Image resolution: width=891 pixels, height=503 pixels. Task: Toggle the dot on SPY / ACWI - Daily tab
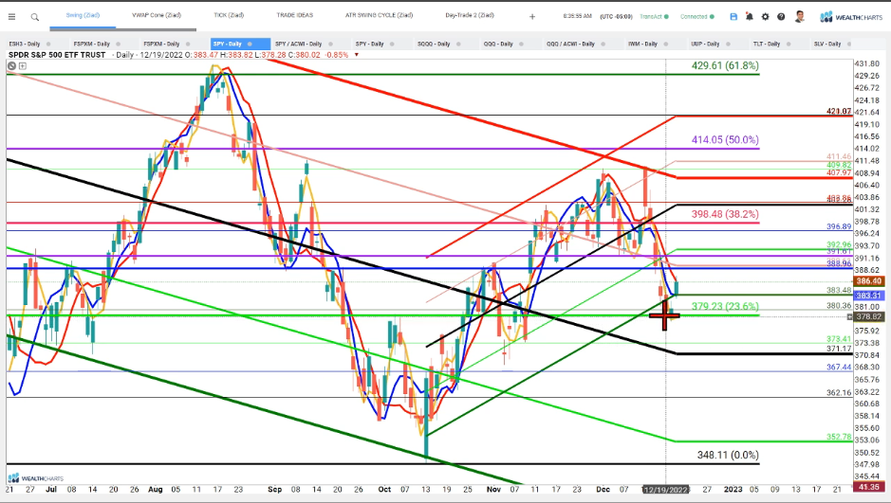pyautogui.click(x=333, y=44)
